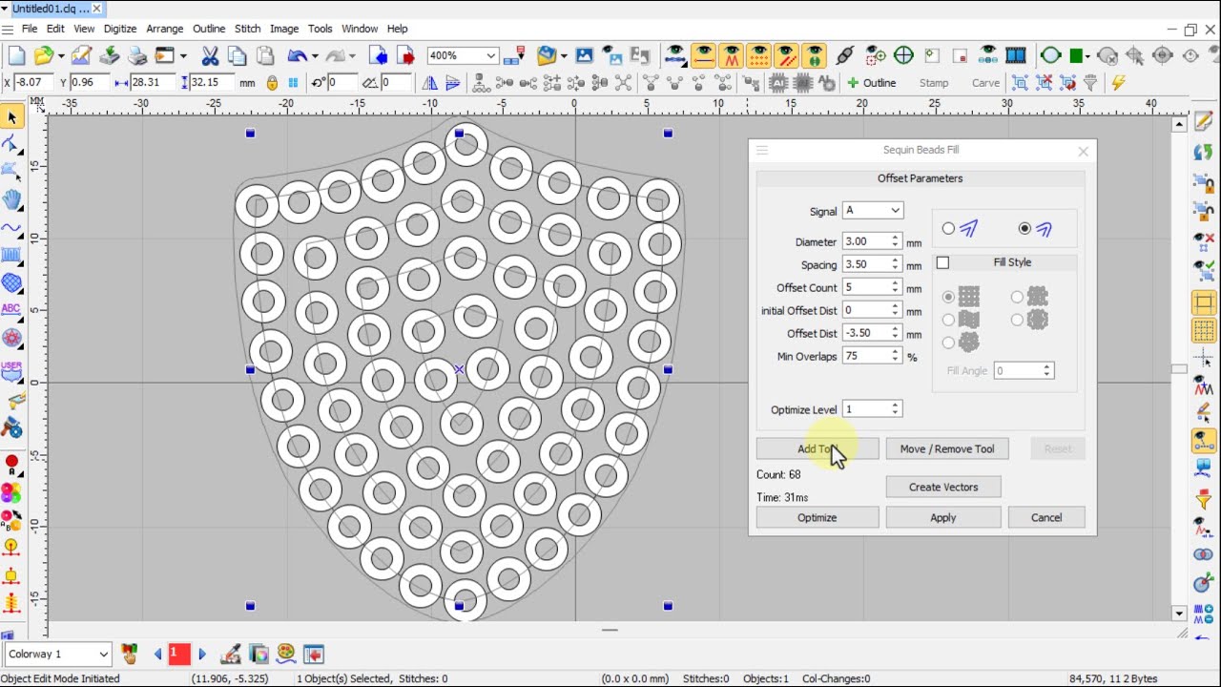
Task: Select the right offset direction radio button
Action: pos(1024,229)
